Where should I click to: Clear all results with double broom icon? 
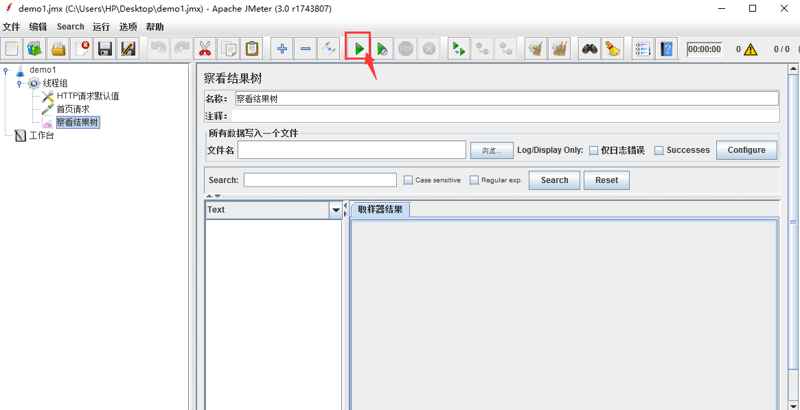[559, 49]
